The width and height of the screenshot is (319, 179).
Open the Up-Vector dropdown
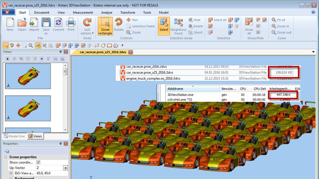point(66,168)
